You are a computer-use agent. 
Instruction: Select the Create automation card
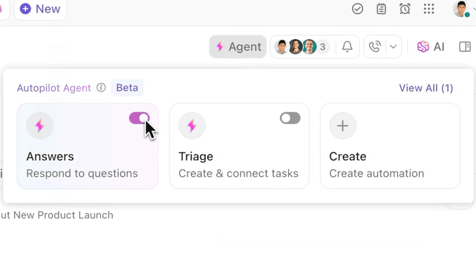[x=390, y=147]
